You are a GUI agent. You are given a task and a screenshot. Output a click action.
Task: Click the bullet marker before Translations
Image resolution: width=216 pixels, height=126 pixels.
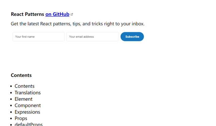point(11,93)
